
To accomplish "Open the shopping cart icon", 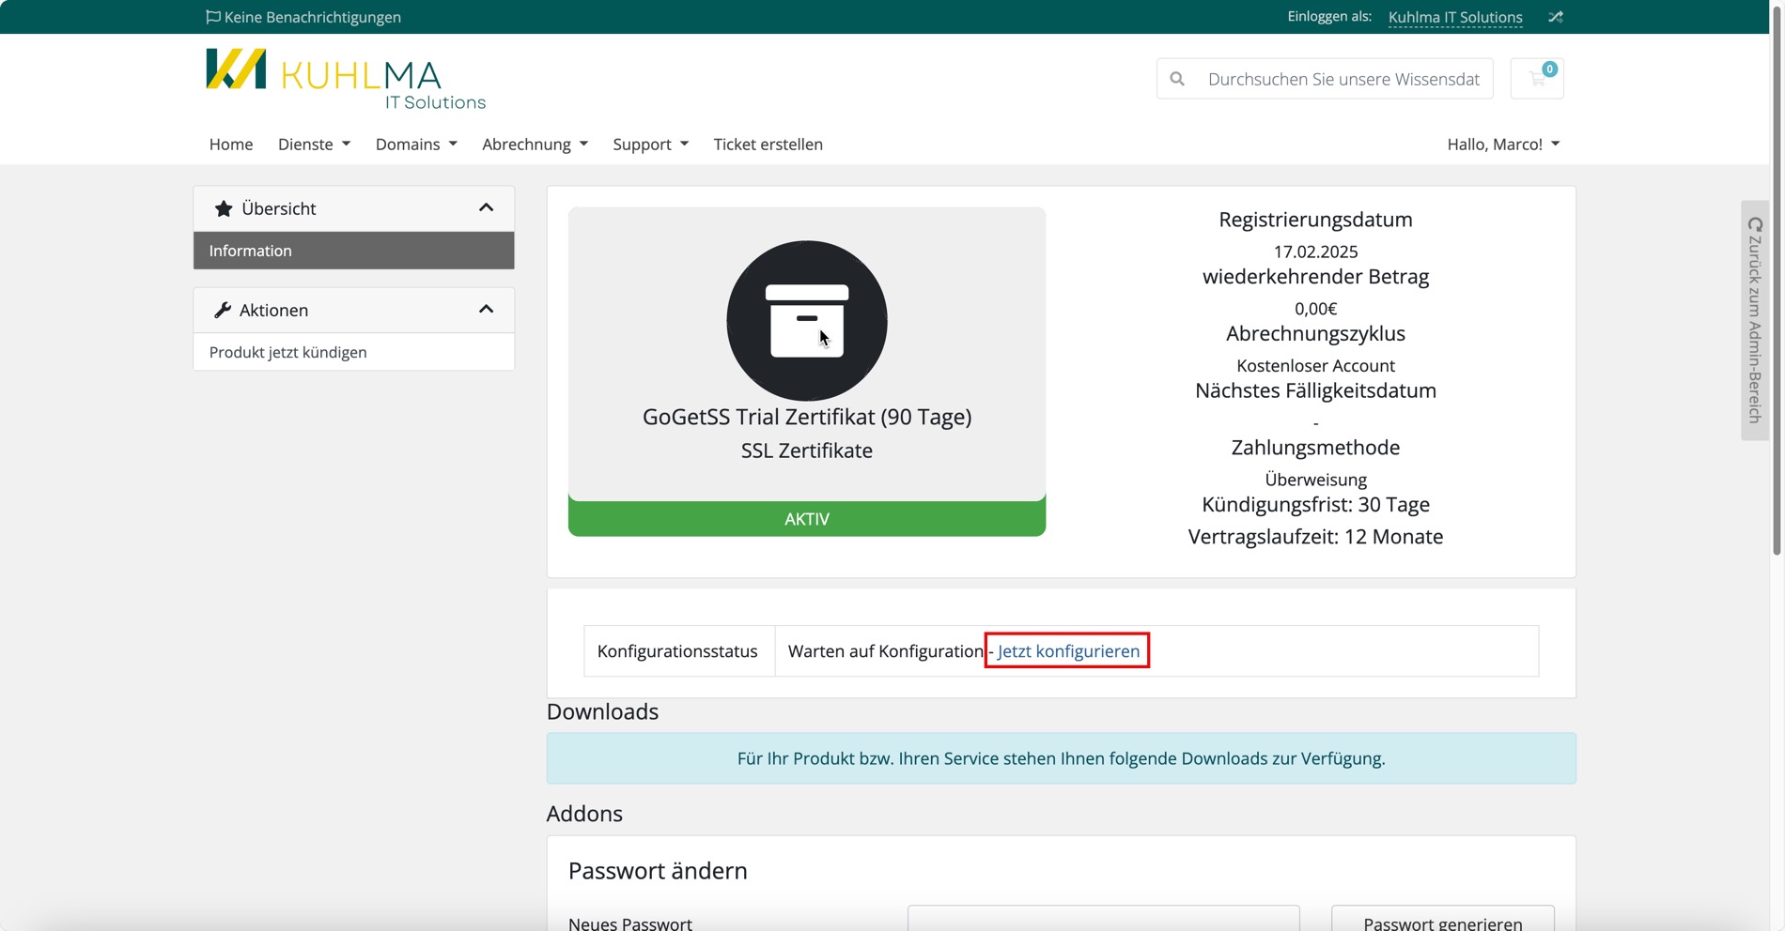I will tap(1537, 79).
